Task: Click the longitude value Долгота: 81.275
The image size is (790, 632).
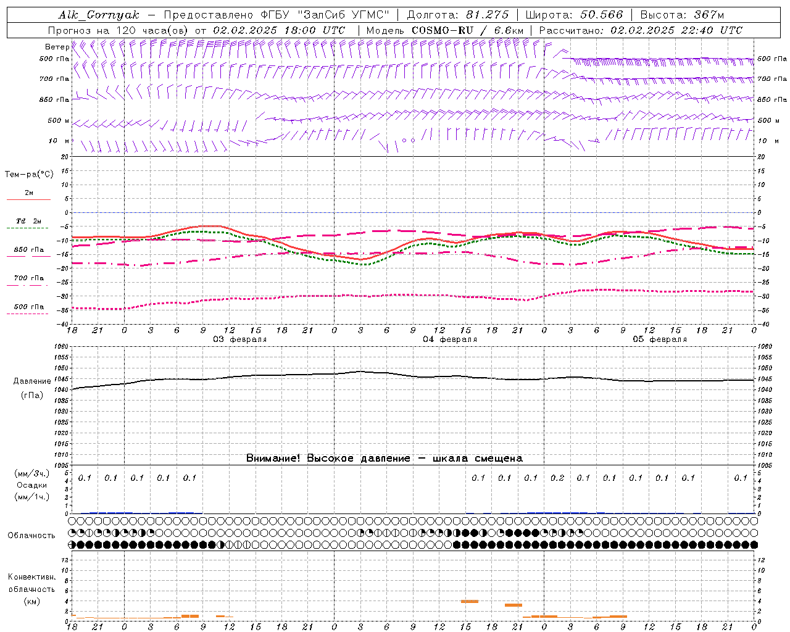Action: point(458,15)
